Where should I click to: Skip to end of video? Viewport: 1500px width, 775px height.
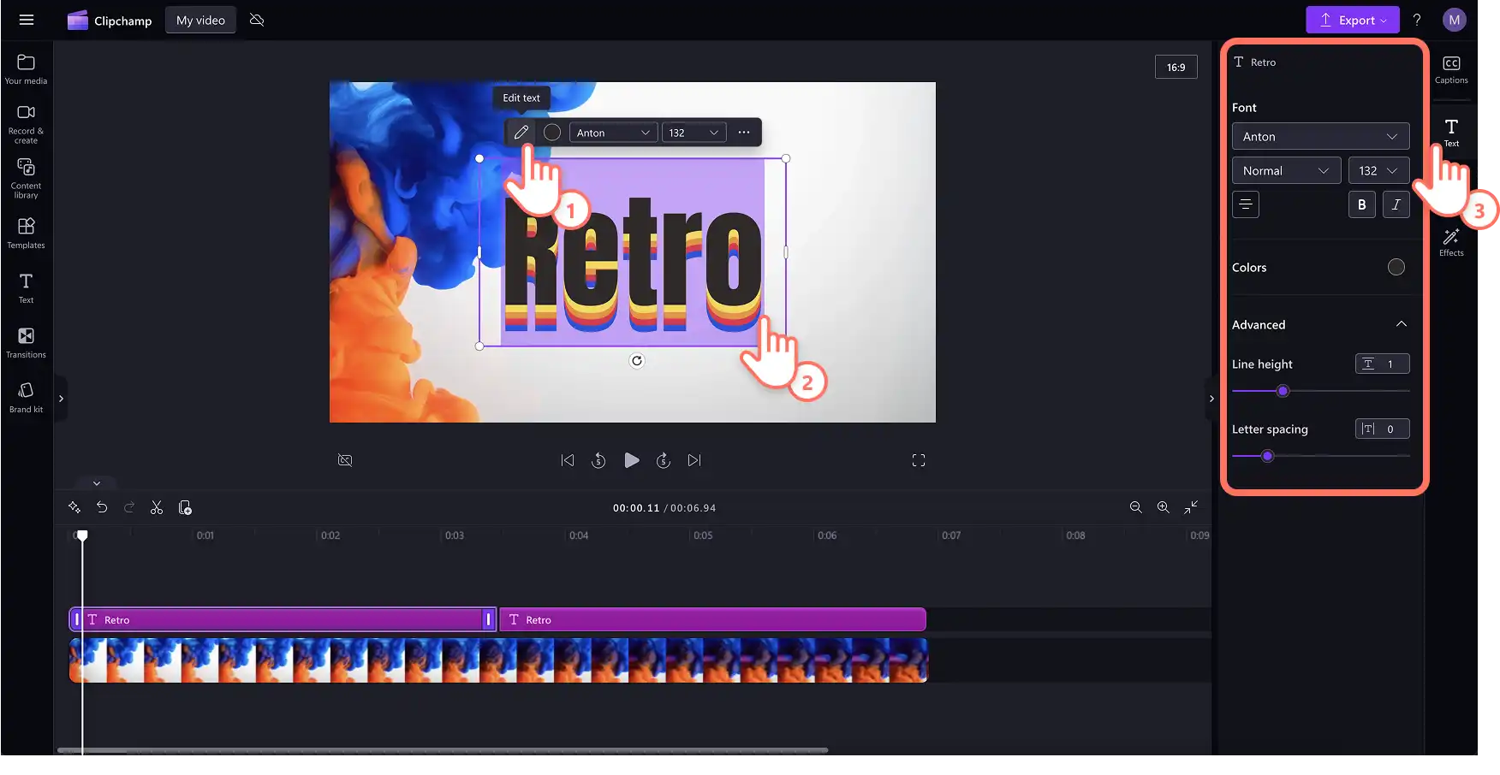[694, 460]
